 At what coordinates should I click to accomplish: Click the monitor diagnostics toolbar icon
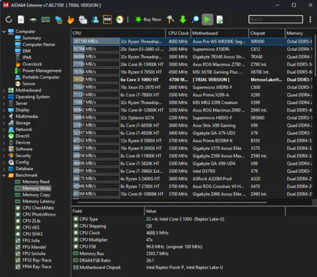[59, 20]
